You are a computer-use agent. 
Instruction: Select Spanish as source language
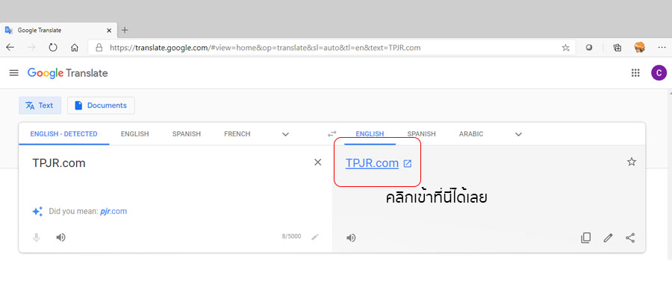coord(187,134)
